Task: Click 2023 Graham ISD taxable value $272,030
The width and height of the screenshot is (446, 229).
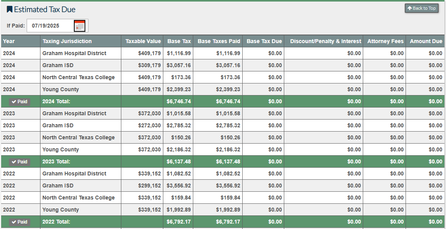Action: [x=149, y=125]
